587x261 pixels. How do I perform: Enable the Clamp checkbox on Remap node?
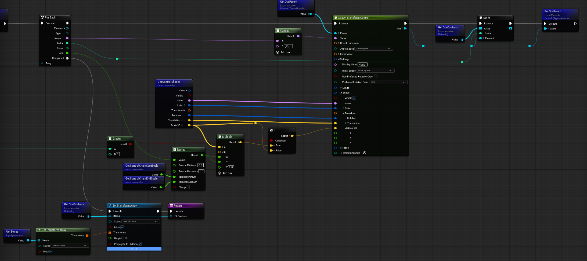click(x=188, y=187)
